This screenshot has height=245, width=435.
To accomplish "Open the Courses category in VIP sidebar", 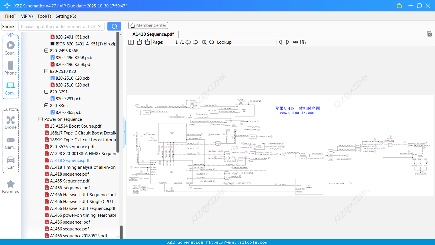I will point(11,48).
